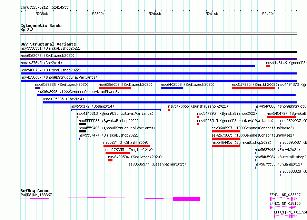Select the nsv4138087 gnomAD blue bar
Screen dimensions: 307x220
[x=159, y=81]
